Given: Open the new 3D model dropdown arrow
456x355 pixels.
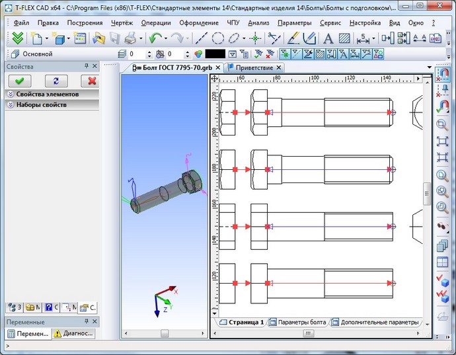Looking at the screenshot, I should tap(69, 38).
